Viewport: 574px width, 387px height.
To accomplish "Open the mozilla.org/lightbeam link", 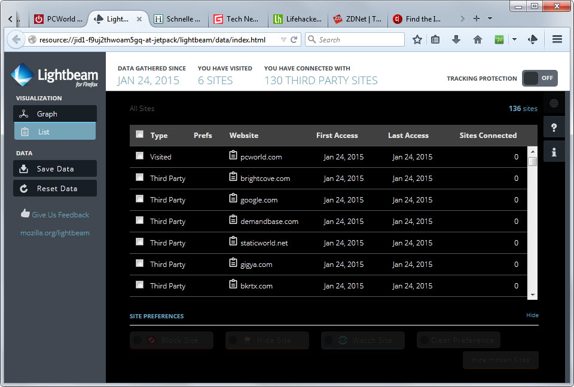I will point(55,233).
